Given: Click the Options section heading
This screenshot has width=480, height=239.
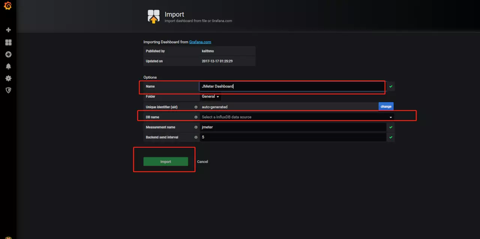Looking at the screenshot, I should 150,77.
